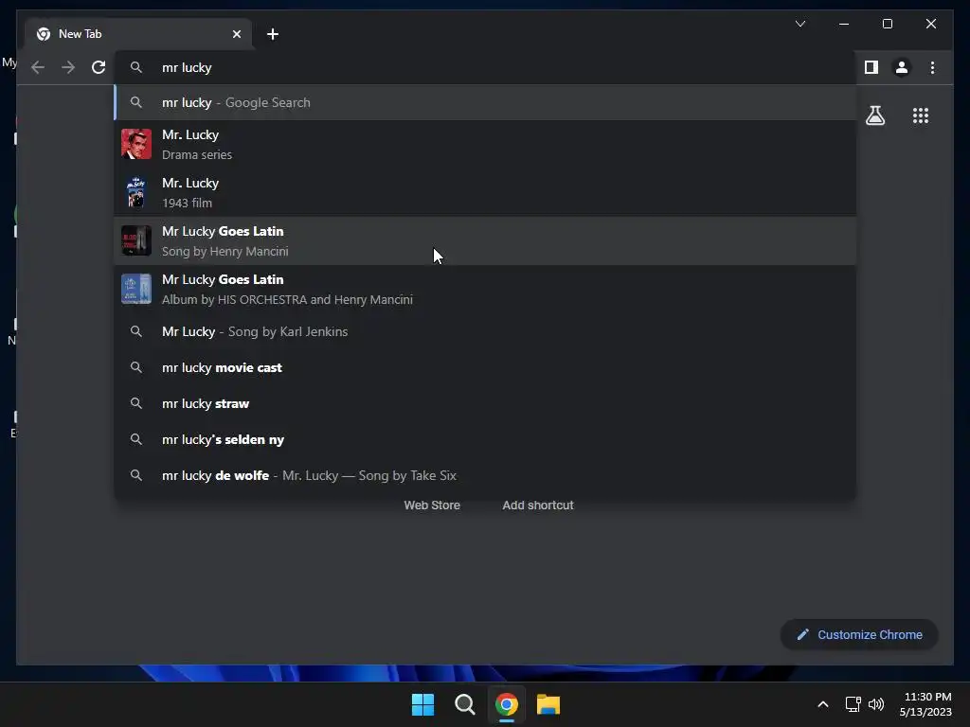Open the side panel icon

(x=871, y=67)
